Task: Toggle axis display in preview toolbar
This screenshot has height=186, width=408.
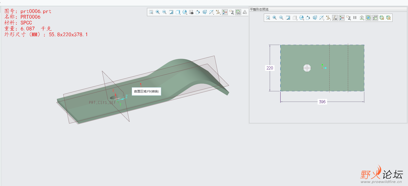Action: pyautogui.click(x=335, y=18)
